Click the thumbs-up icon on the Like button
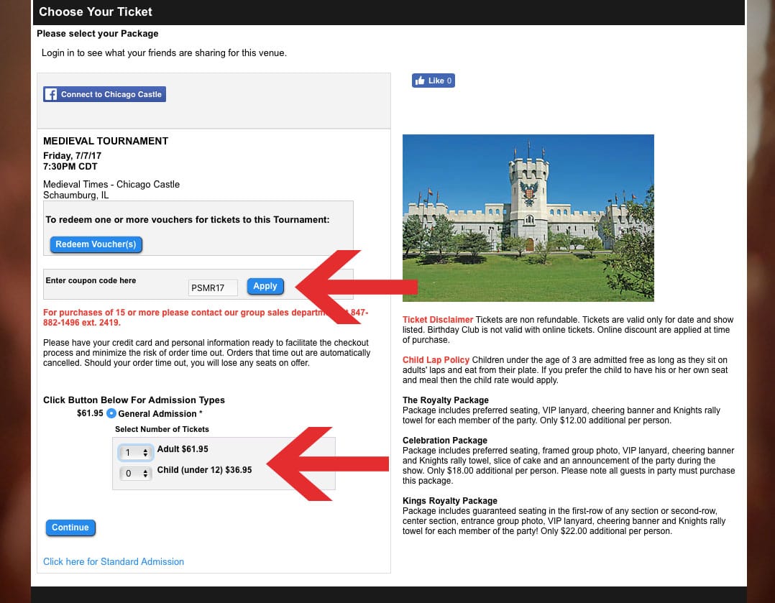The height and width of the screenshot is (603, 775). 421,80
